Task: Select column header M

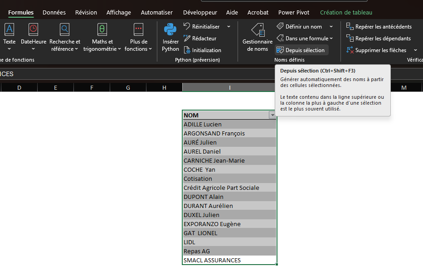Action: 404,87
